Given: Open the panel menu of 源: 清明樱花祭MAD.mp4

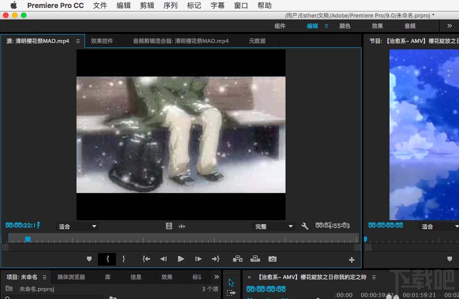Looking at the screenshot, I should 78,41.
